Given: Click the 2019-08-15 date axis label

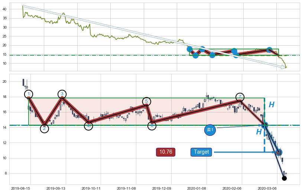Looking at the screenshot, I should click(20, 189).
